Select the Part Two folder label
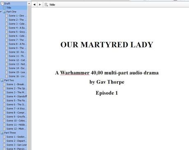 (9, 80)
